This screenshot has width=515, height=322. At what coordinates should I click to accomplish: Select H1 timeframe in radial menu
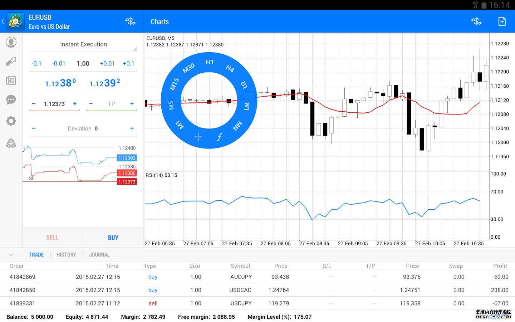pyautogui.click(x=210, y=62)
